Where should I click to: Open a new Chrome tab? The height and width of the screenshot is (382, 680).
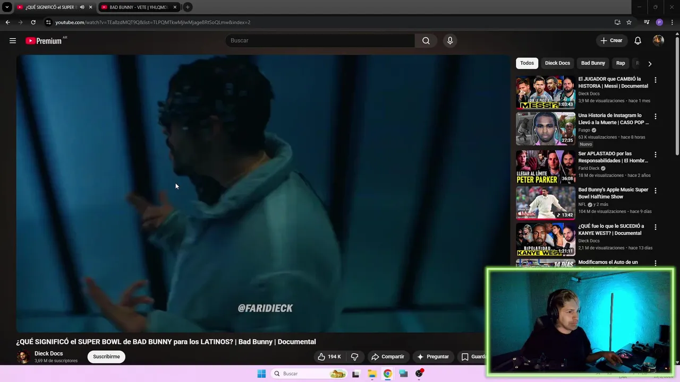coord(188,7)
